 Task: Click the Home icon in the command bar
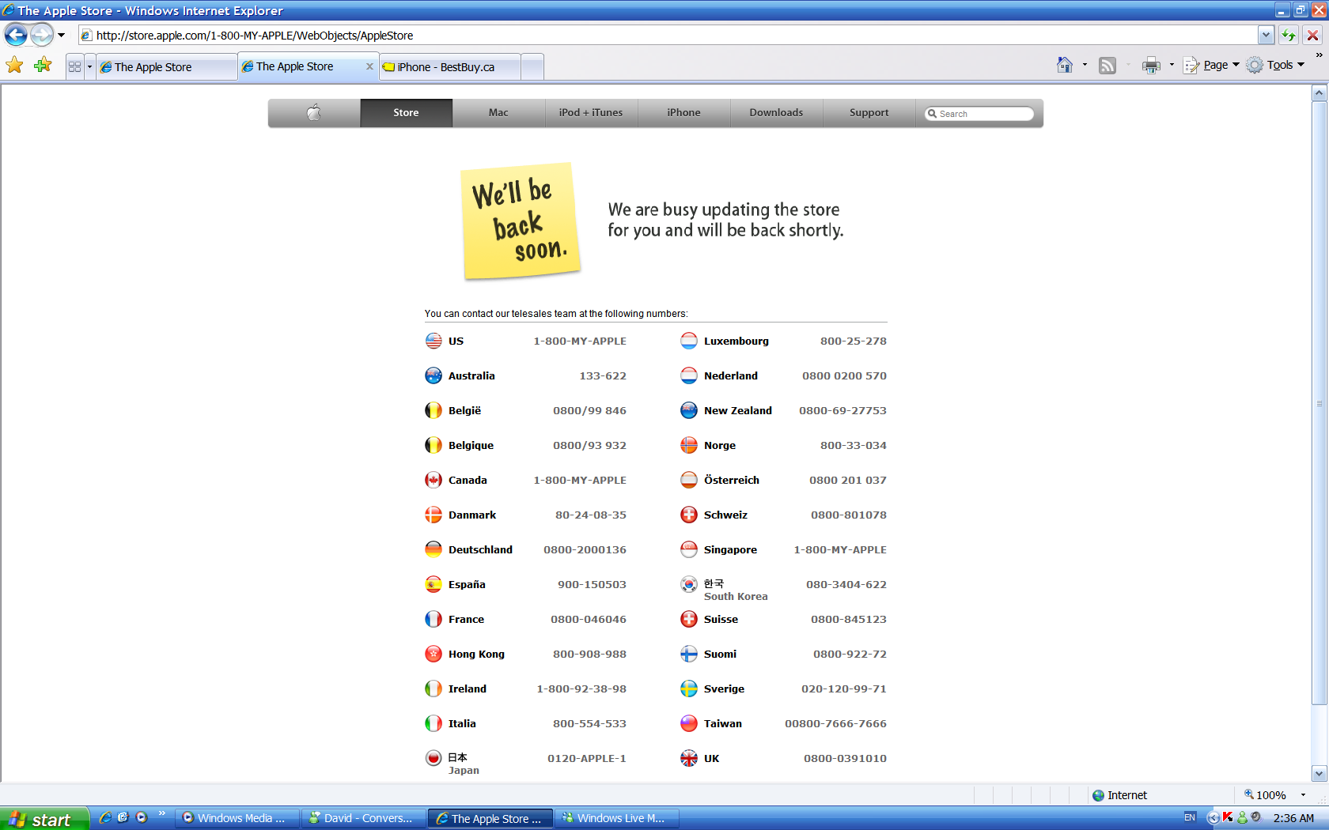tap(1066, 66)
